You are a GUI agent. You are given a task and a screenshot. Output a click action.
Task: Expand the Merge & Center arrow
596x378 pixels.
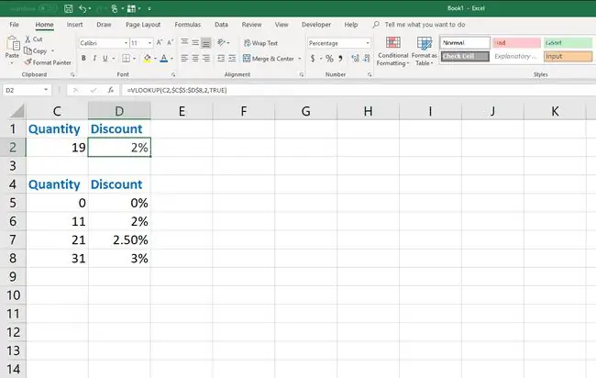(300, 59)
